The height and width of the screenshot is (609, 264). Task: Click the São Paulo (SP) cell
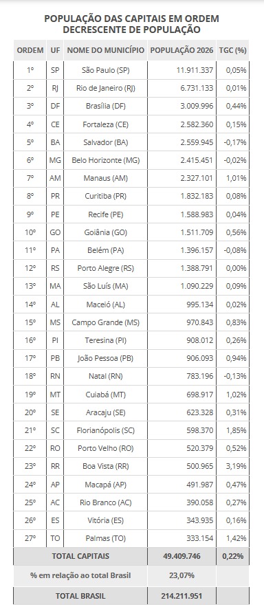[106, 70]
